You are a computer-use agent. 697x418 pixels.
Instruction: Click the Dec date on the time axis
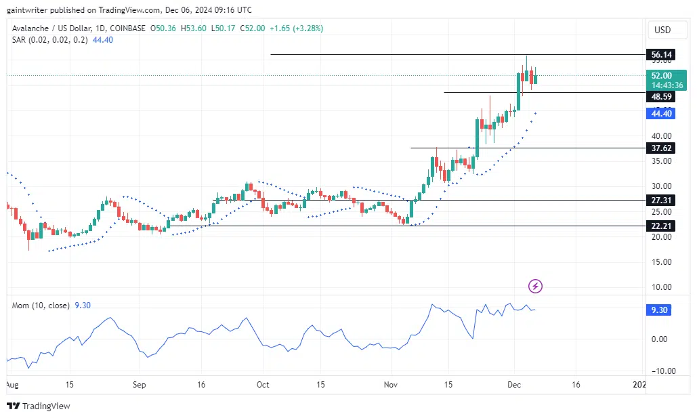point(514,385)
